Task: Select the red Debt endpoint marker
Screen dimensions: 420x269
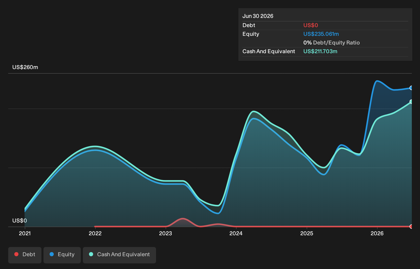Action: [x=411, y=227]
